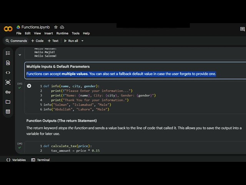The image size is (246, 185).
Task: Open the data explorer eye icon
Action: 8,82
